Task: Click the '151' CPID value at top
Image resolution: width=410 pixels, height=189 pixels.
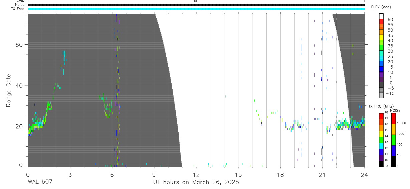Action: [x=196, y=1]
